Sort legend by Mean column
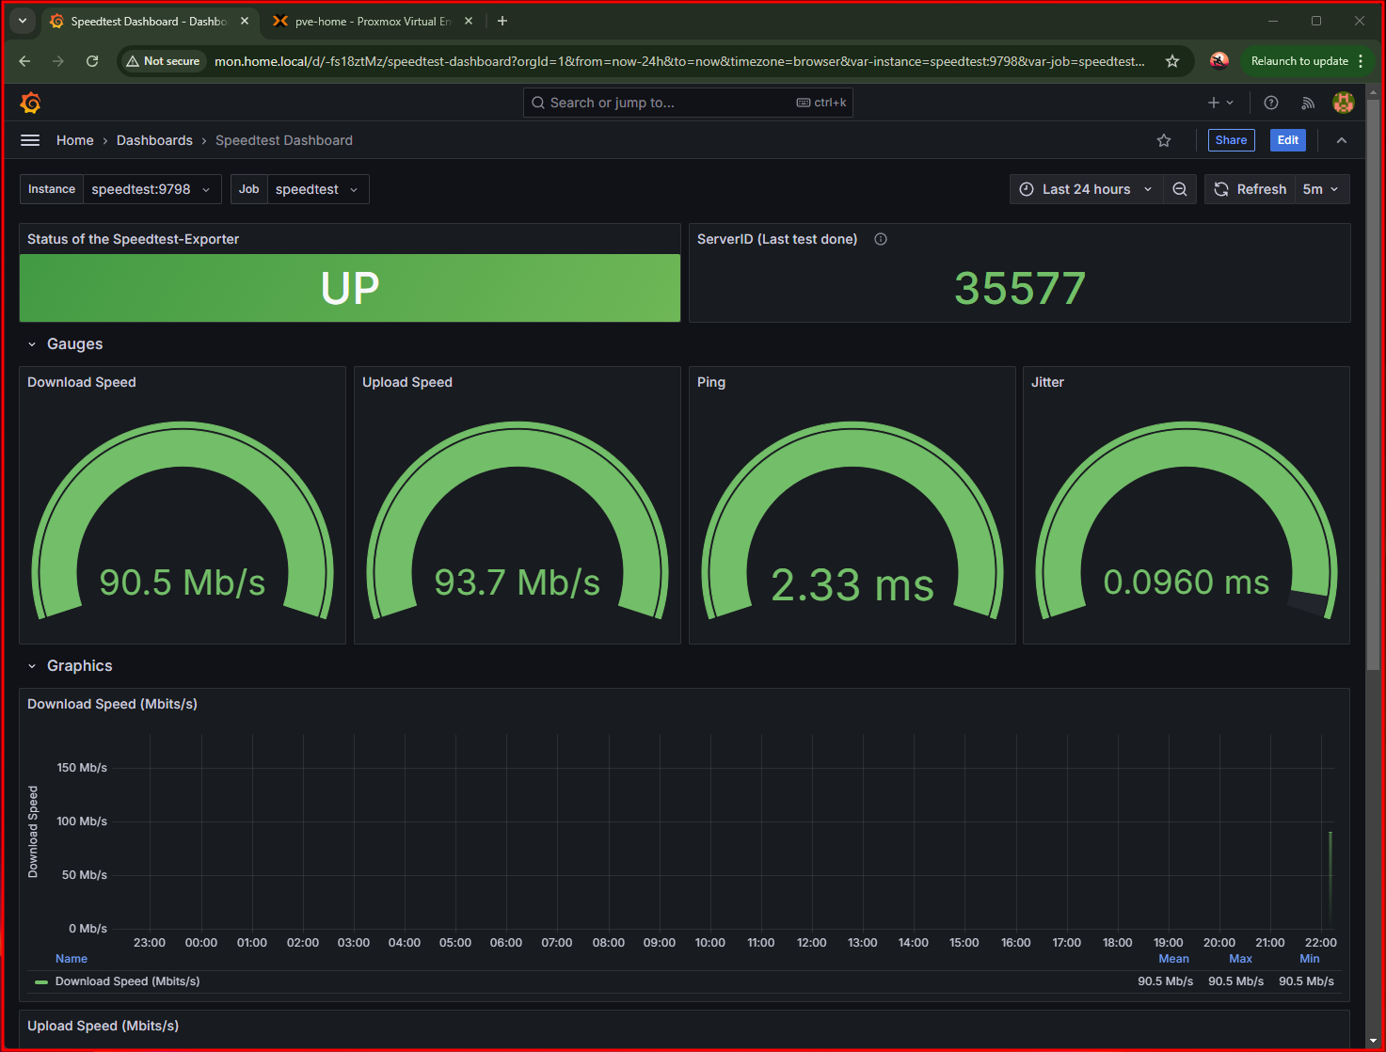Image resolution: width=1386 pixels, height=1052 pixels. tap(1173, 959)
